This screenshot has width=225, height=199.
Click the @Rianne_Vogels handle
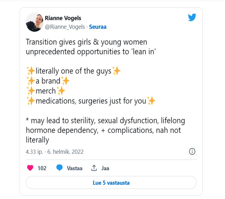pos(64,27)
